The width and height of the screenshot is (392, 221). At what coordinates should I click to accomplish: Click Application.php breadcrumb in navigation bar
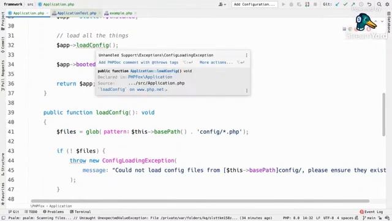coord(56,4)
